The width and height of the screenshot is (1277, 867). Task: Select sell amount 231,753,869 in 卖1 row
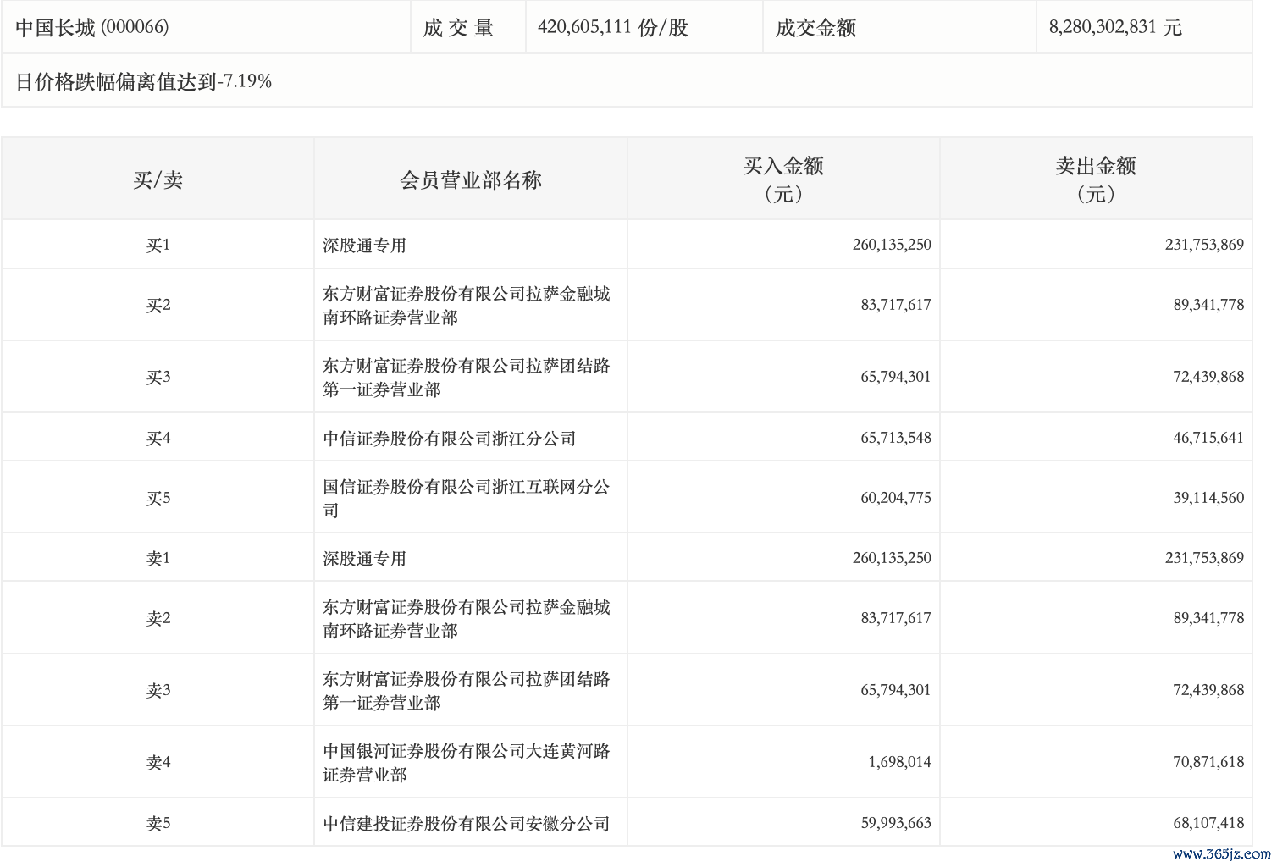1204,558
